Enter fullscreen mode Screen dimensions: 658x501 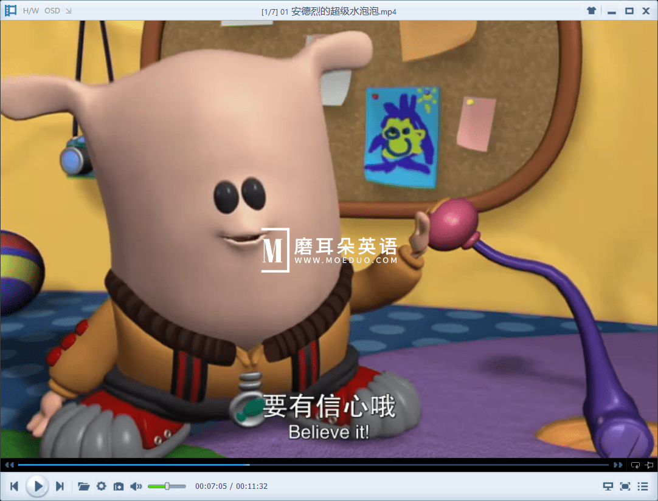[x=625, y=486]
